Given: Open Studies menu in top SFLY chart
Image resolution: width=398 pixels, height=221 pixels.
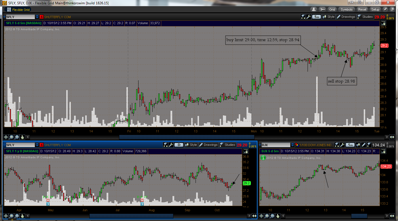Looking at the screenshot, I should coord(365,17).
